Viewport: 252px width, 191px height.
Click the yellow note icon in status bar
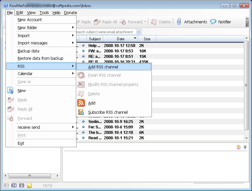pyautogui.click(x=29, y=186)
